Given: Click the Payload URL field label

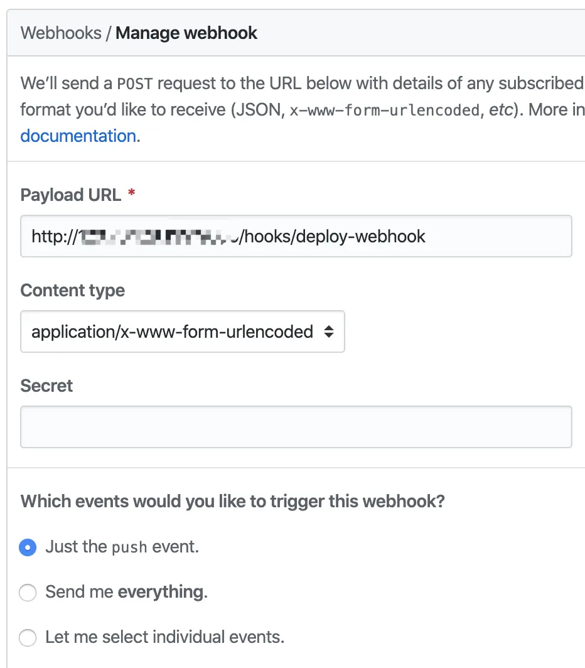Looking at the screenshot, I should 70,195.
